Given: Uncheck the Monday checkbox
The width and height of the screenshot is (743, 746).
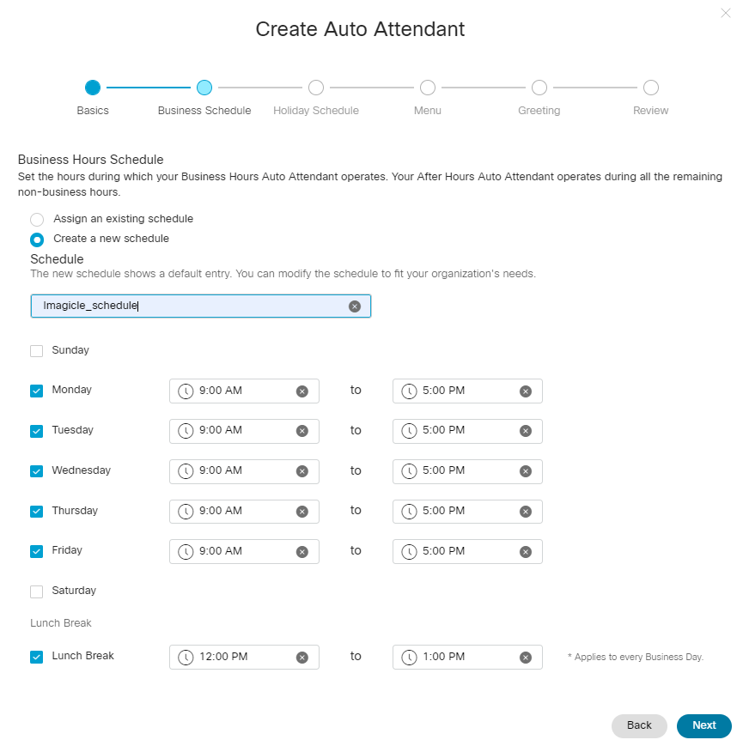Looking at the screenshot, I should [x=37, y=391].
